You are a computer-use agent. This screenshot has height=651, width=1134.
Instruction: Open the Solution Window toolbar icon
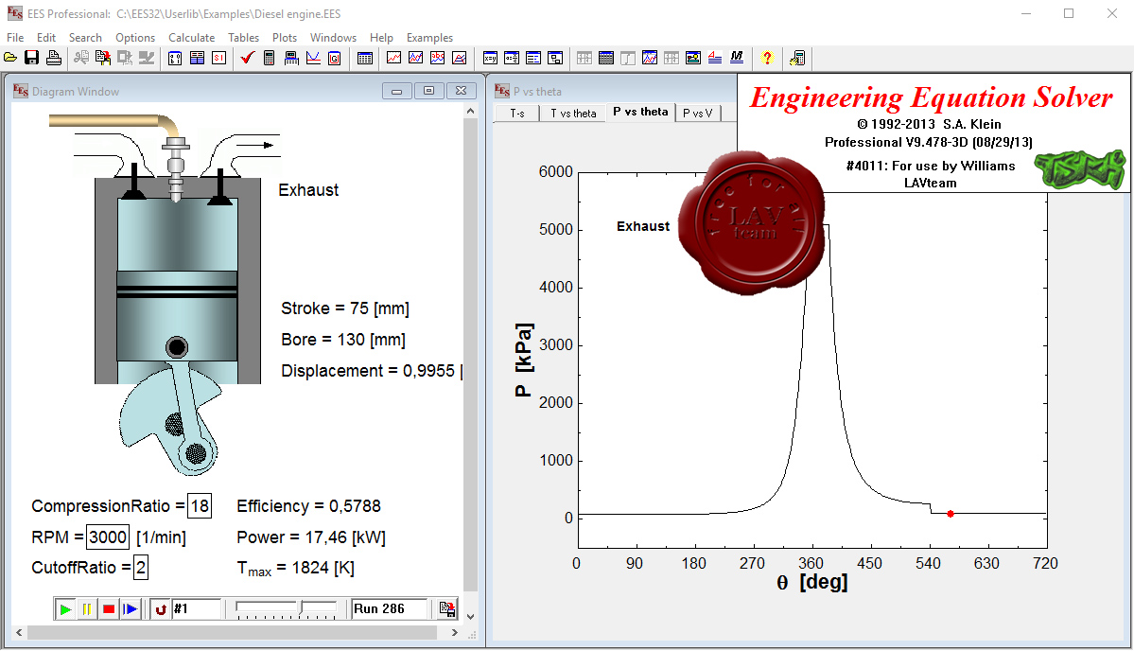pyautogui.click(x=533, y=58)
